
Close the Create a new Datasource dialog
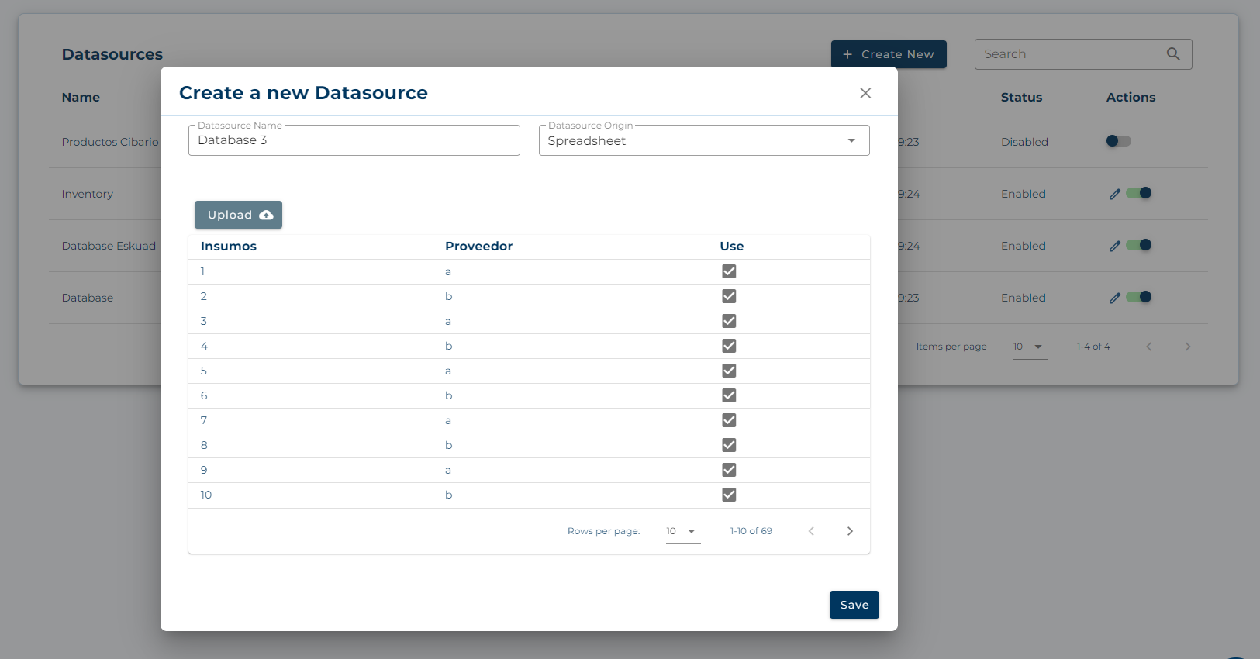[865, 93]
